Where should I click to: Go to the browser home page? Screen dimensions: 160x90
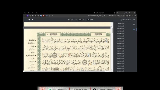pyautogui.click(x=127, y=16)
